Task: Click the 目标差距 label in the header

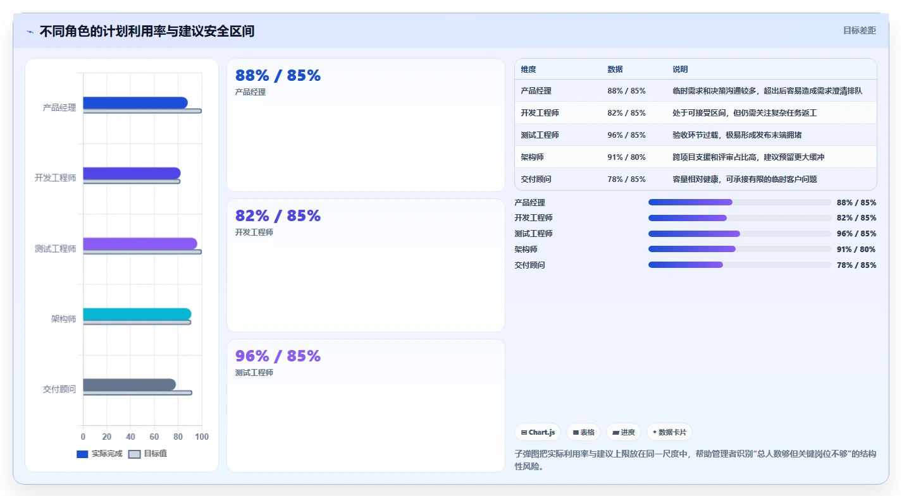Action: [860, 30]
